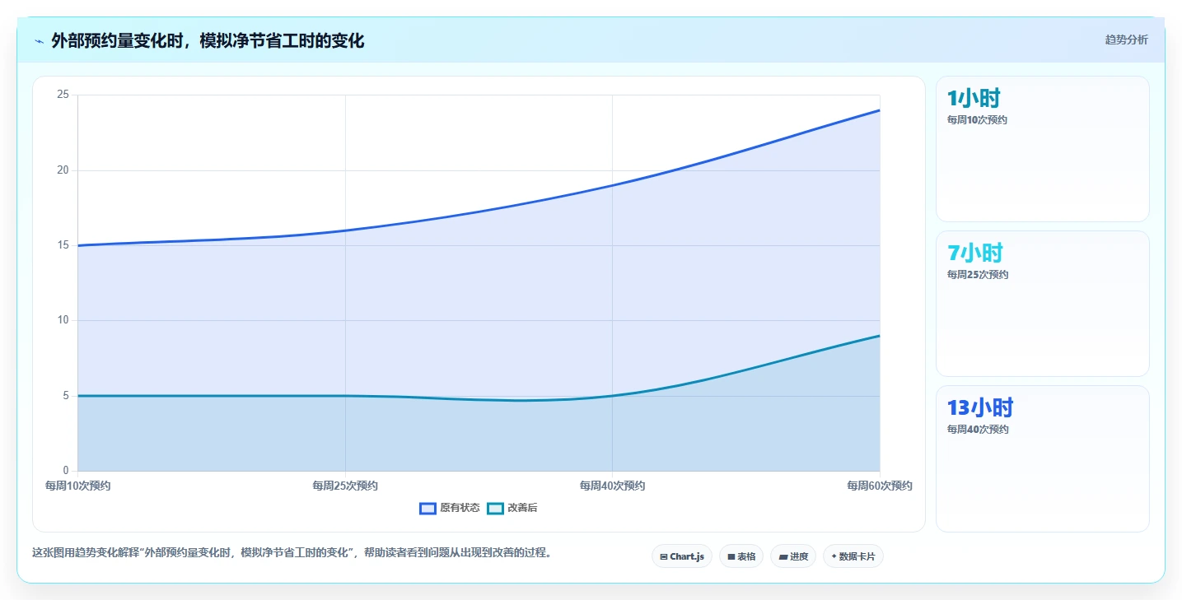Click y-axis value 25
Screen dimensions: 1182x600
click(x=63, y=95)
